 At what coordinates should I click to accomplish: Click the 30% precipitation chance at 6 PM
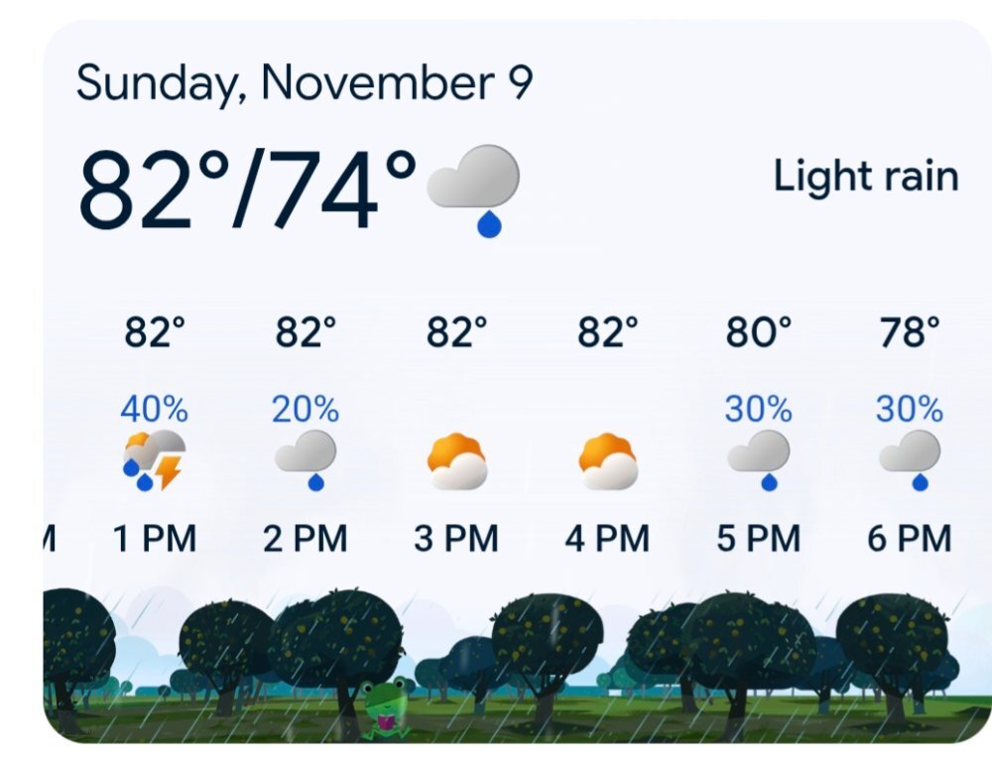click(910, 408)
